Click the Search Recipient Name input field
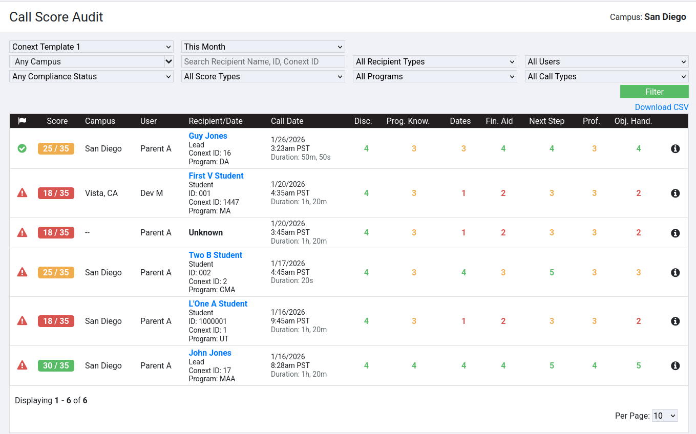Image resolution: width=696 pixels, height=434 pixels. click(x=263, y=61)
